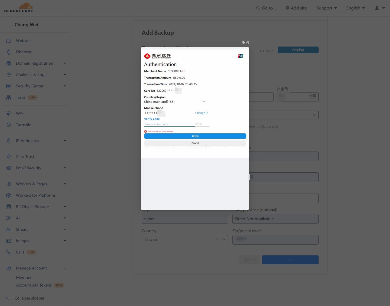The image size is (390, 306).
Task: Click the Images picture icon
Action: 9,241
